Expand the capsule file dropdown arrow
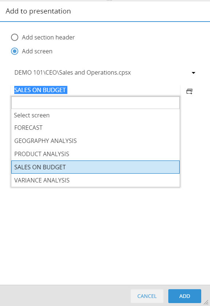The height and width of the screenshot is (306, 210). 194,73
